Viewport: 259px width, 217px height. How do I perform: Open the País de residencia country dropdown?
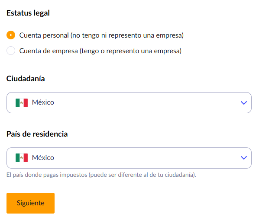[129, 158]
